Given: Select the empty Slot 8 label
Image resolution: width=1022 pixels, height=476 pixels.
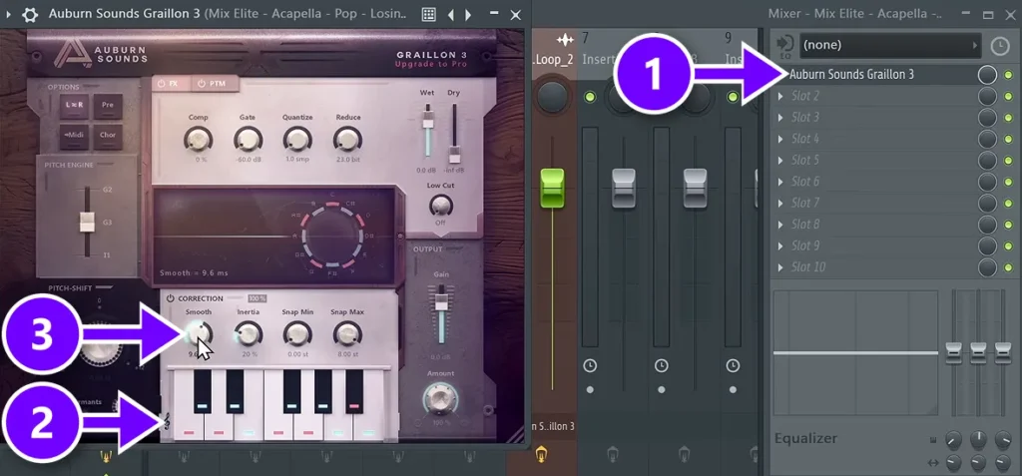Looking at the screenshot, I should pyautogui.click(x=805, y=225).
